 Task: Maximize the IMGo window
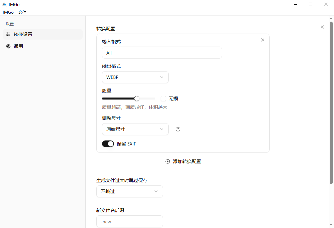click(x=311, y=4)
